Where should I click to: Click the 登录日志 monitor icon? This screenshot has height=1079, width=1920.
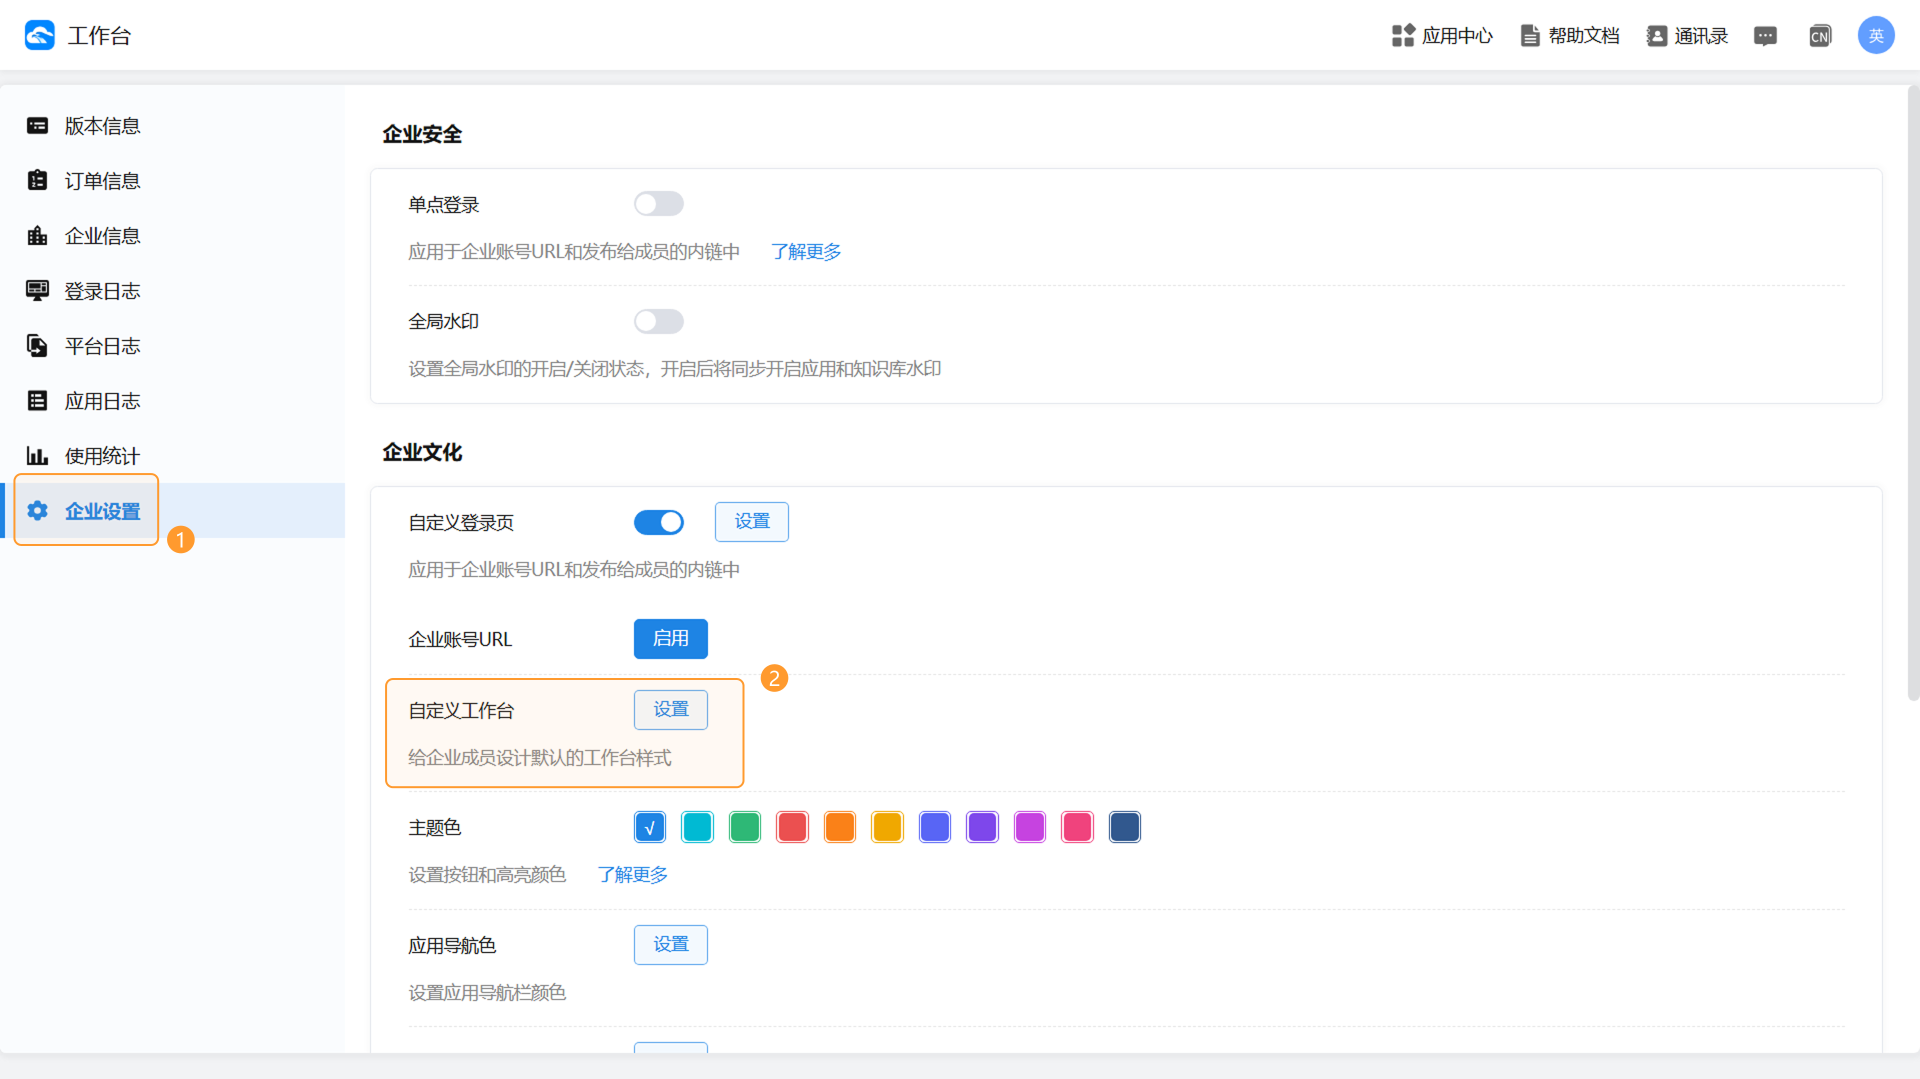(37, 290)
